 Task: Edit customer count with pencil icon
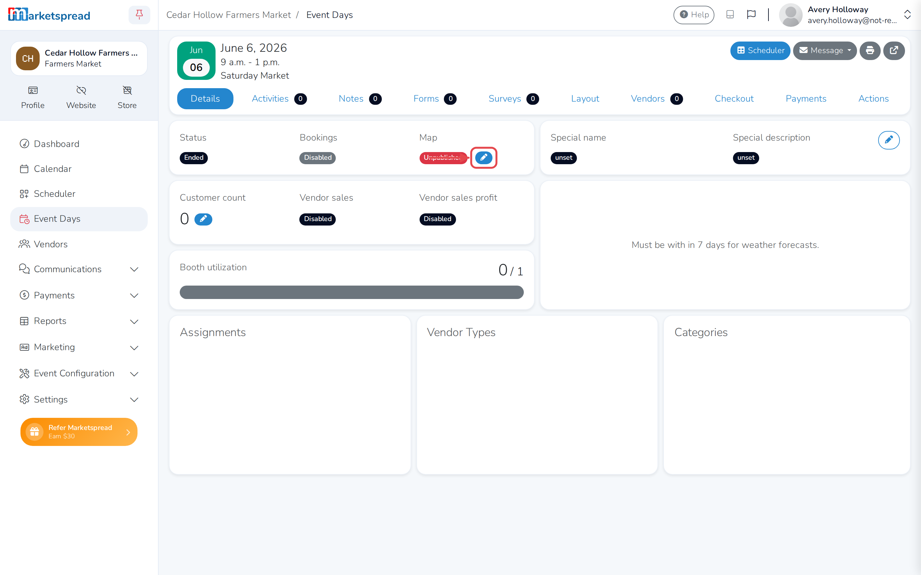pos(203,219)
